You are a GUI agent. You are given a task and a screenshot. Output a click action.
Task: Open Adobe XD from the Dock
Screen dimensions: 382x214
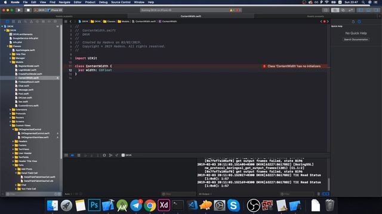click(x=164, y=205)
